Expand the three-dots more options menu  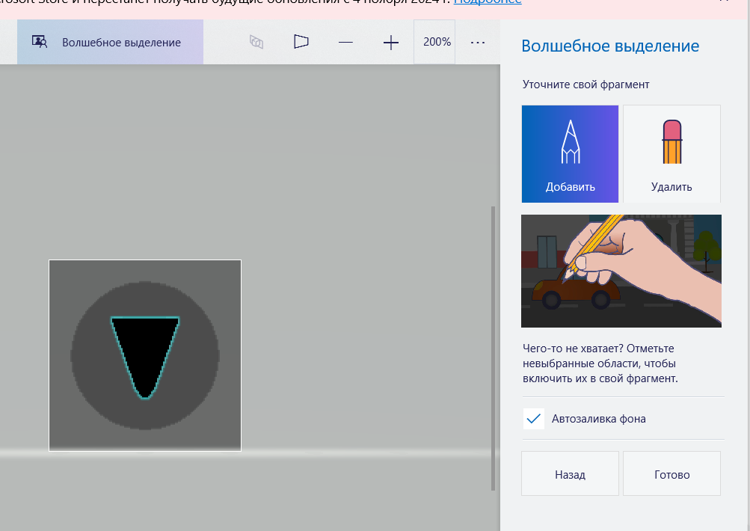click(478, 43)
